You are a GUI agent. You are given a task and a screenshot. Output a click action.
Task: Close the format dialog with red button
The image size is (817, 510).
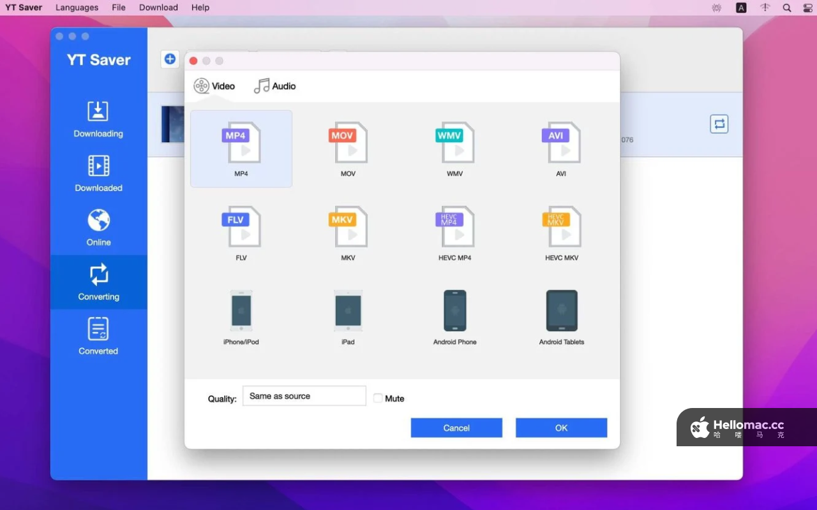tap(193, 61)
